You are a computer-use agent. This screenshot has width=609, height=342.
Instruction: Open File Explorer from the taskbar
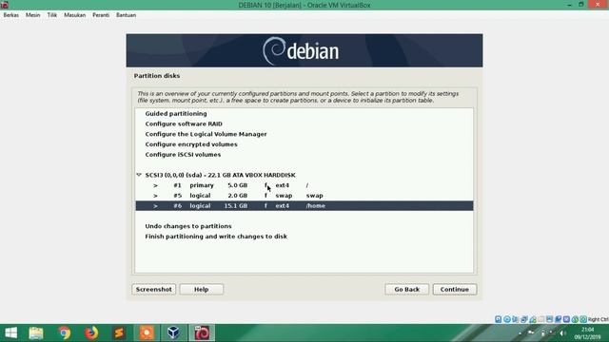(36, 332)
